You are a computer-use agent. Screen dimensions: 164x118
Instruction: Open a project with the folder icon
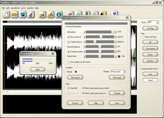pyautogui.click(x=14, y=14)
